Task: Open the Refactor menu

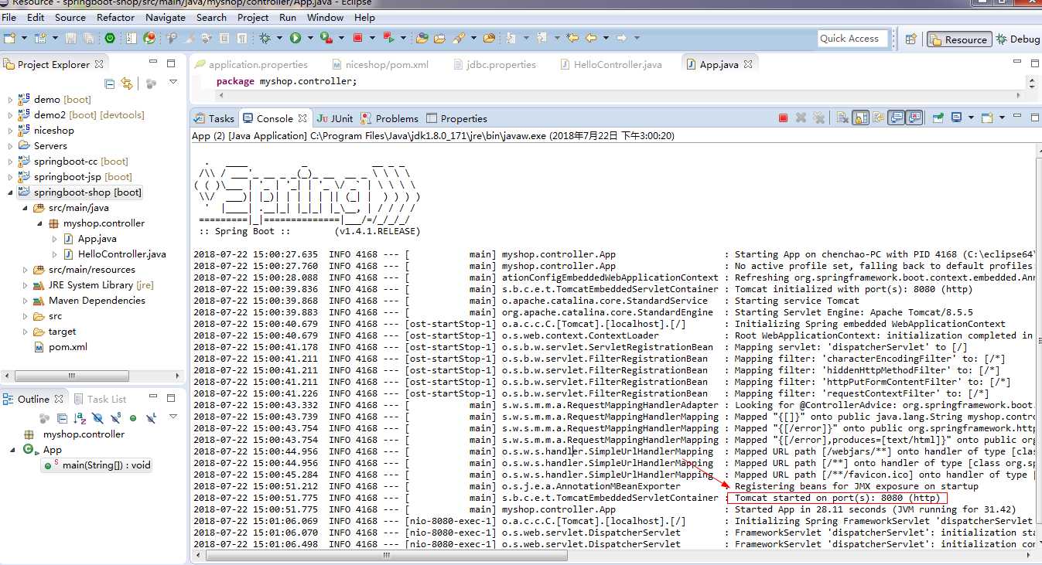Action: point(116,17)
